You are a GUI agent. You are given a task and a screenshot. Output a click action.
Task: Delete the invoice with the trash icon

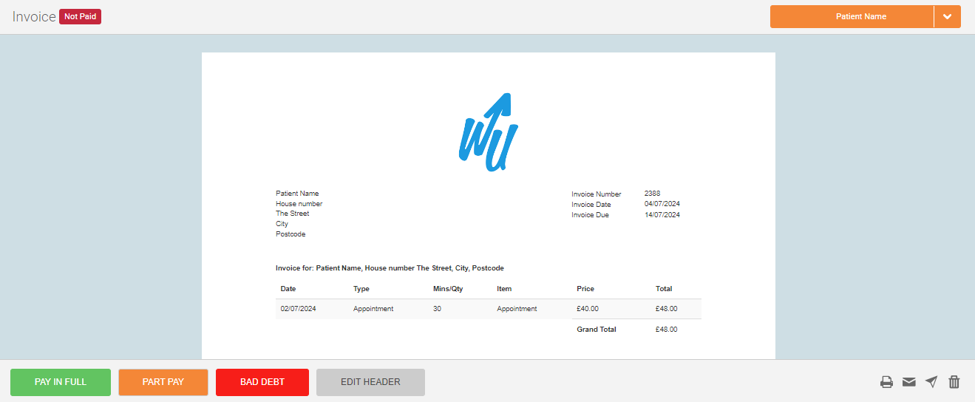pos(954,382)
